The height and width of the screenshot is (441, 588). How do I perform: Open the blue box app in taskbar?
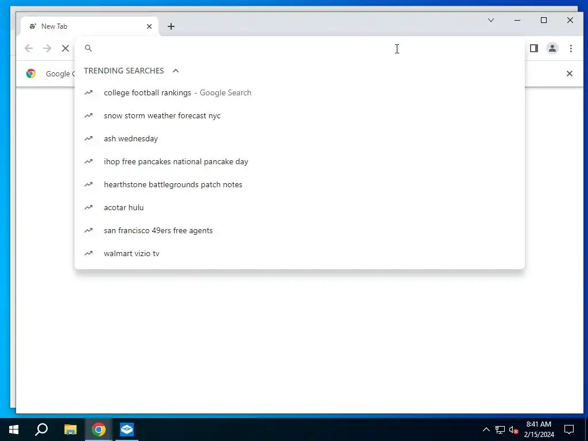click(127, 430)
